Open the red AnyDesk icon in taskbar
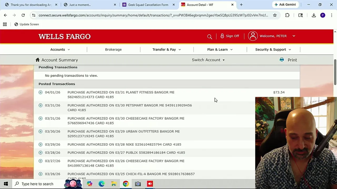The image size is (337, 189). tap(150, 184)
